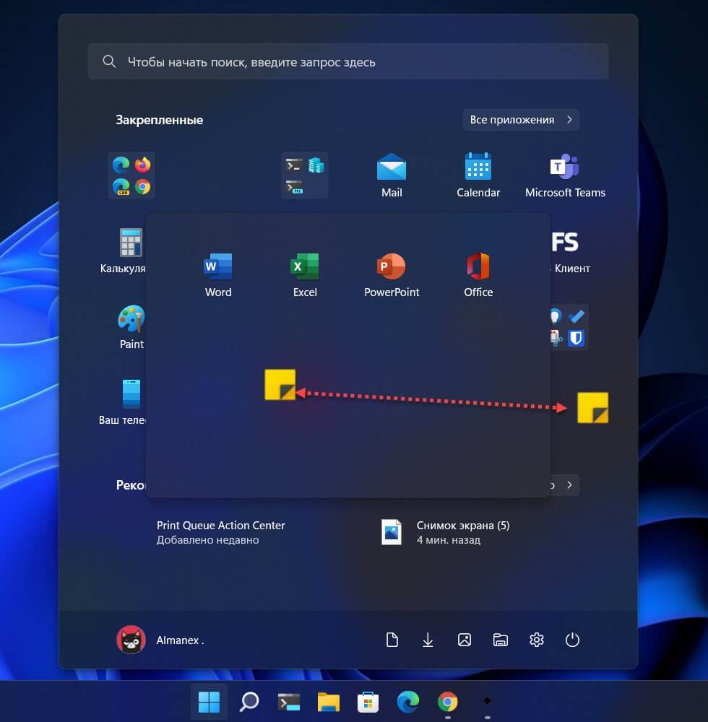Launch Microsoft Edge from the taskbar
Viewport: 708px width, 722px height.
[408, 702]
